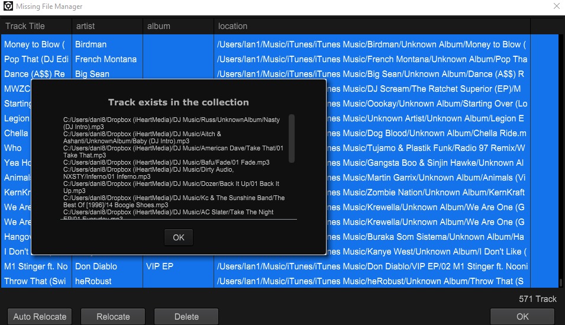This screenshot has height=325, width=565.
Task: Click the Birdman/Unknown Album location path
Action: 372,44
